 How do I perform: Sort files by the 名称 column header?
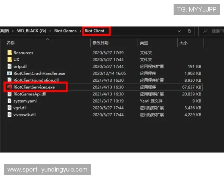click(x=10, y=43)
